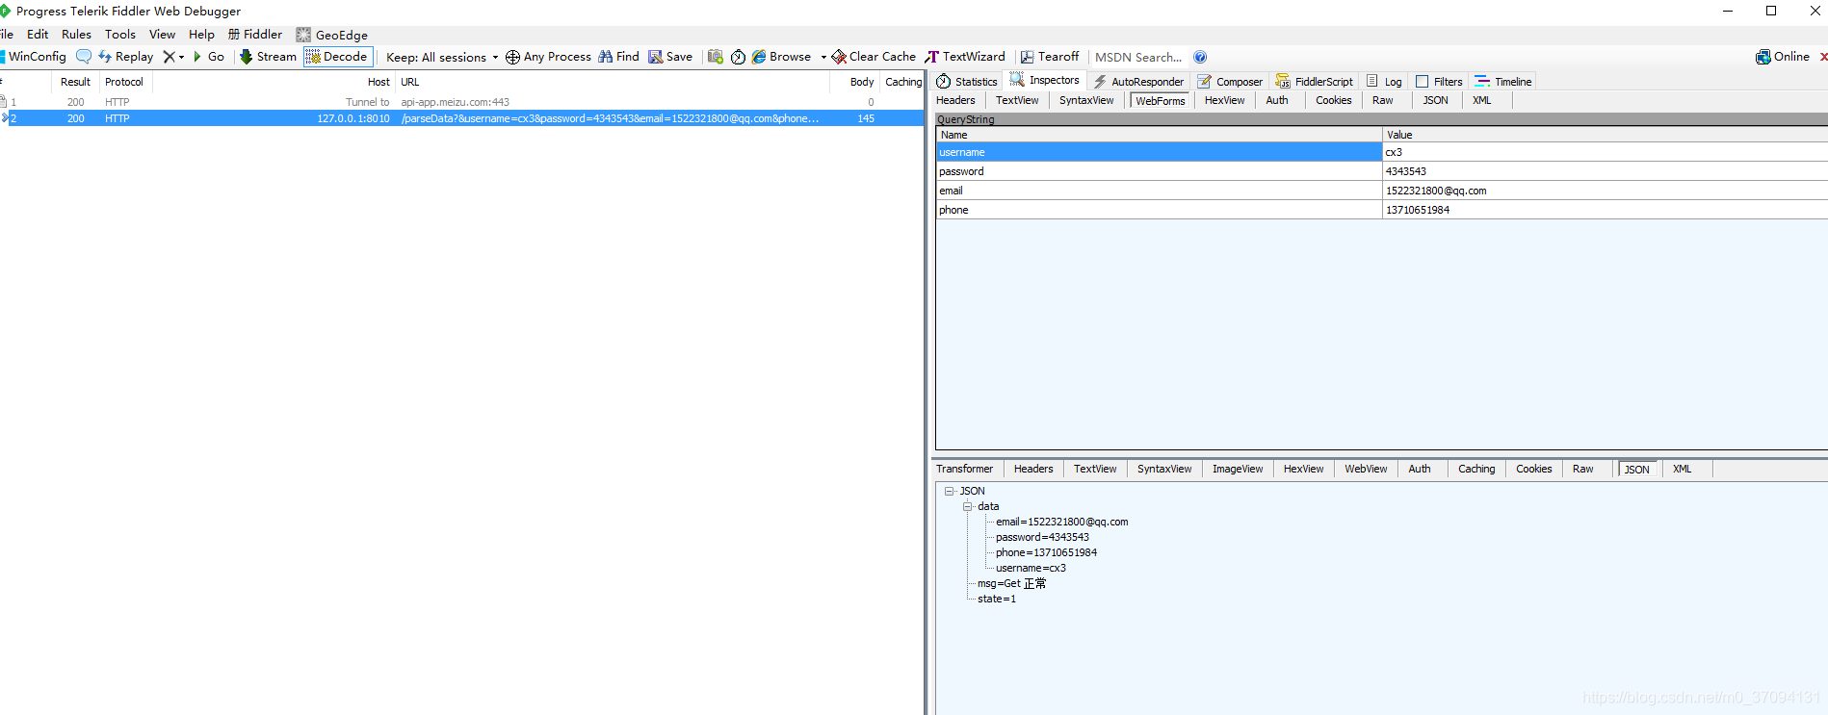Open Keep: All sessions dropdown
Viewport: 1828px width, 715px height.
pyautogui.click(x=442, y=57)
